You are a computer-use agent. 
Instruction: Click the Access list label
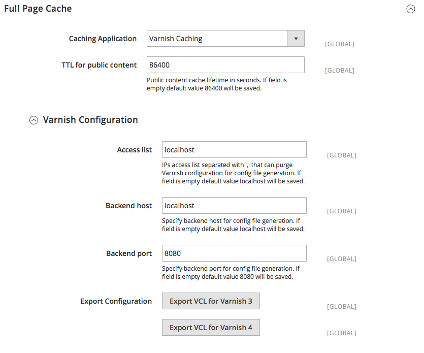tap(135, 150)
